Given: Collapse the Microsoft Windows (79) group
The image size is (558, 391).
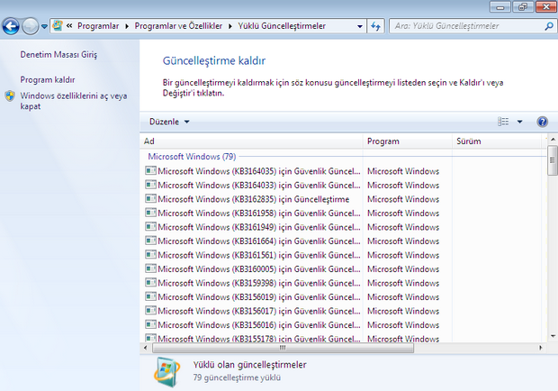Looking at the screenshot, I should pyautogui.click(x=191, y=156).
